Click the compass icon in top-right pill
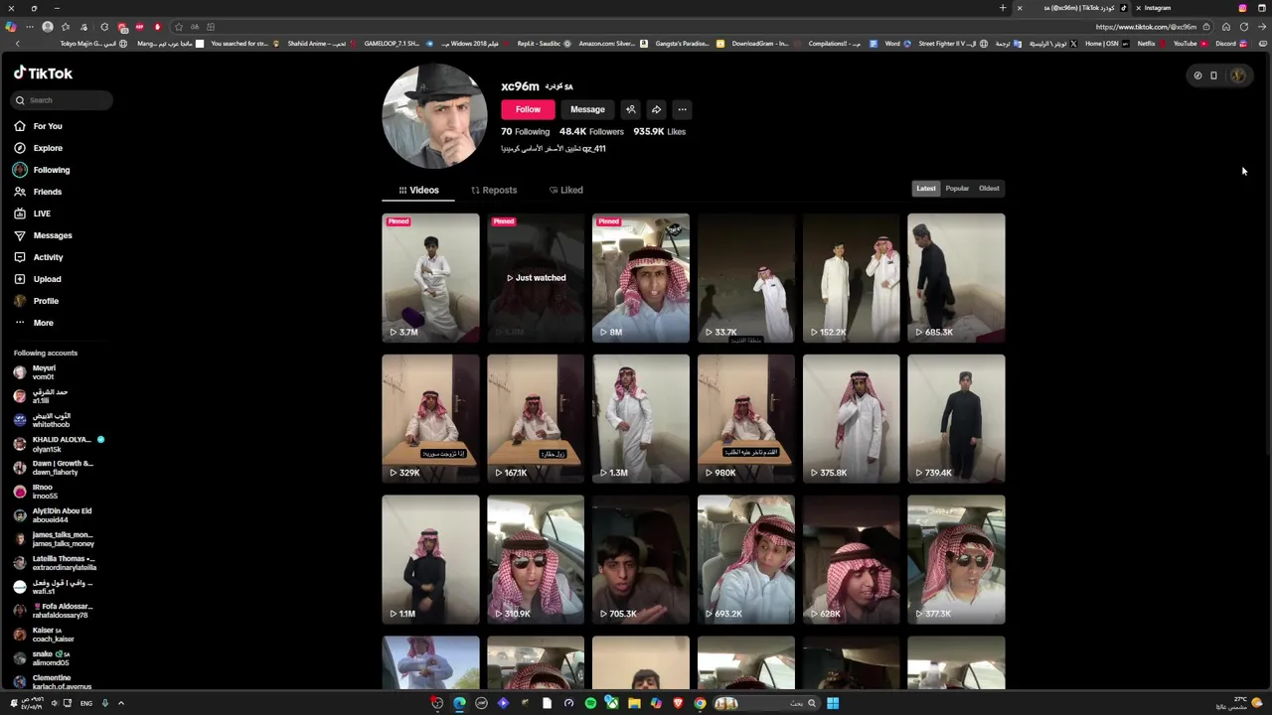Image resolution: width=1272 pixels, height=715 pixels. pyautogui.click(x=1197, y=75)
